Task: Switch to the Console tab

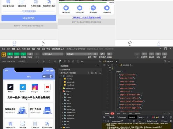Action: (132, 117)
